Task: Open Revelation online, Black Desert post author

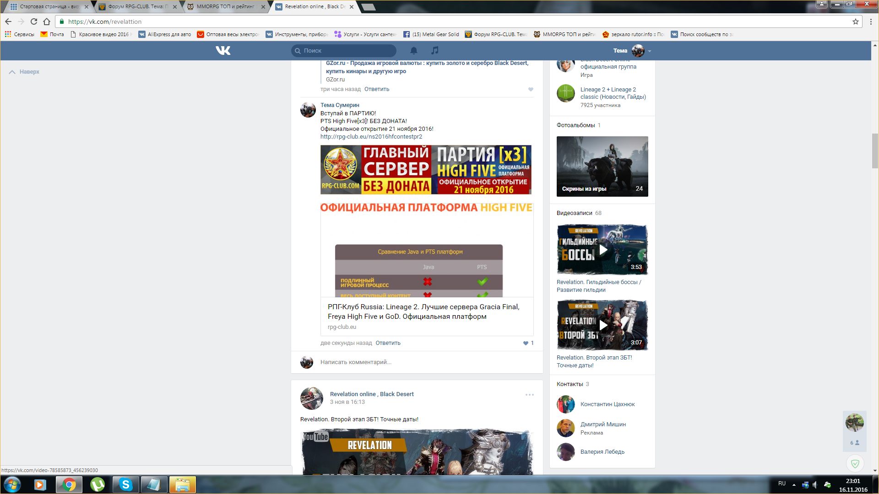Action: coord(372,394)
